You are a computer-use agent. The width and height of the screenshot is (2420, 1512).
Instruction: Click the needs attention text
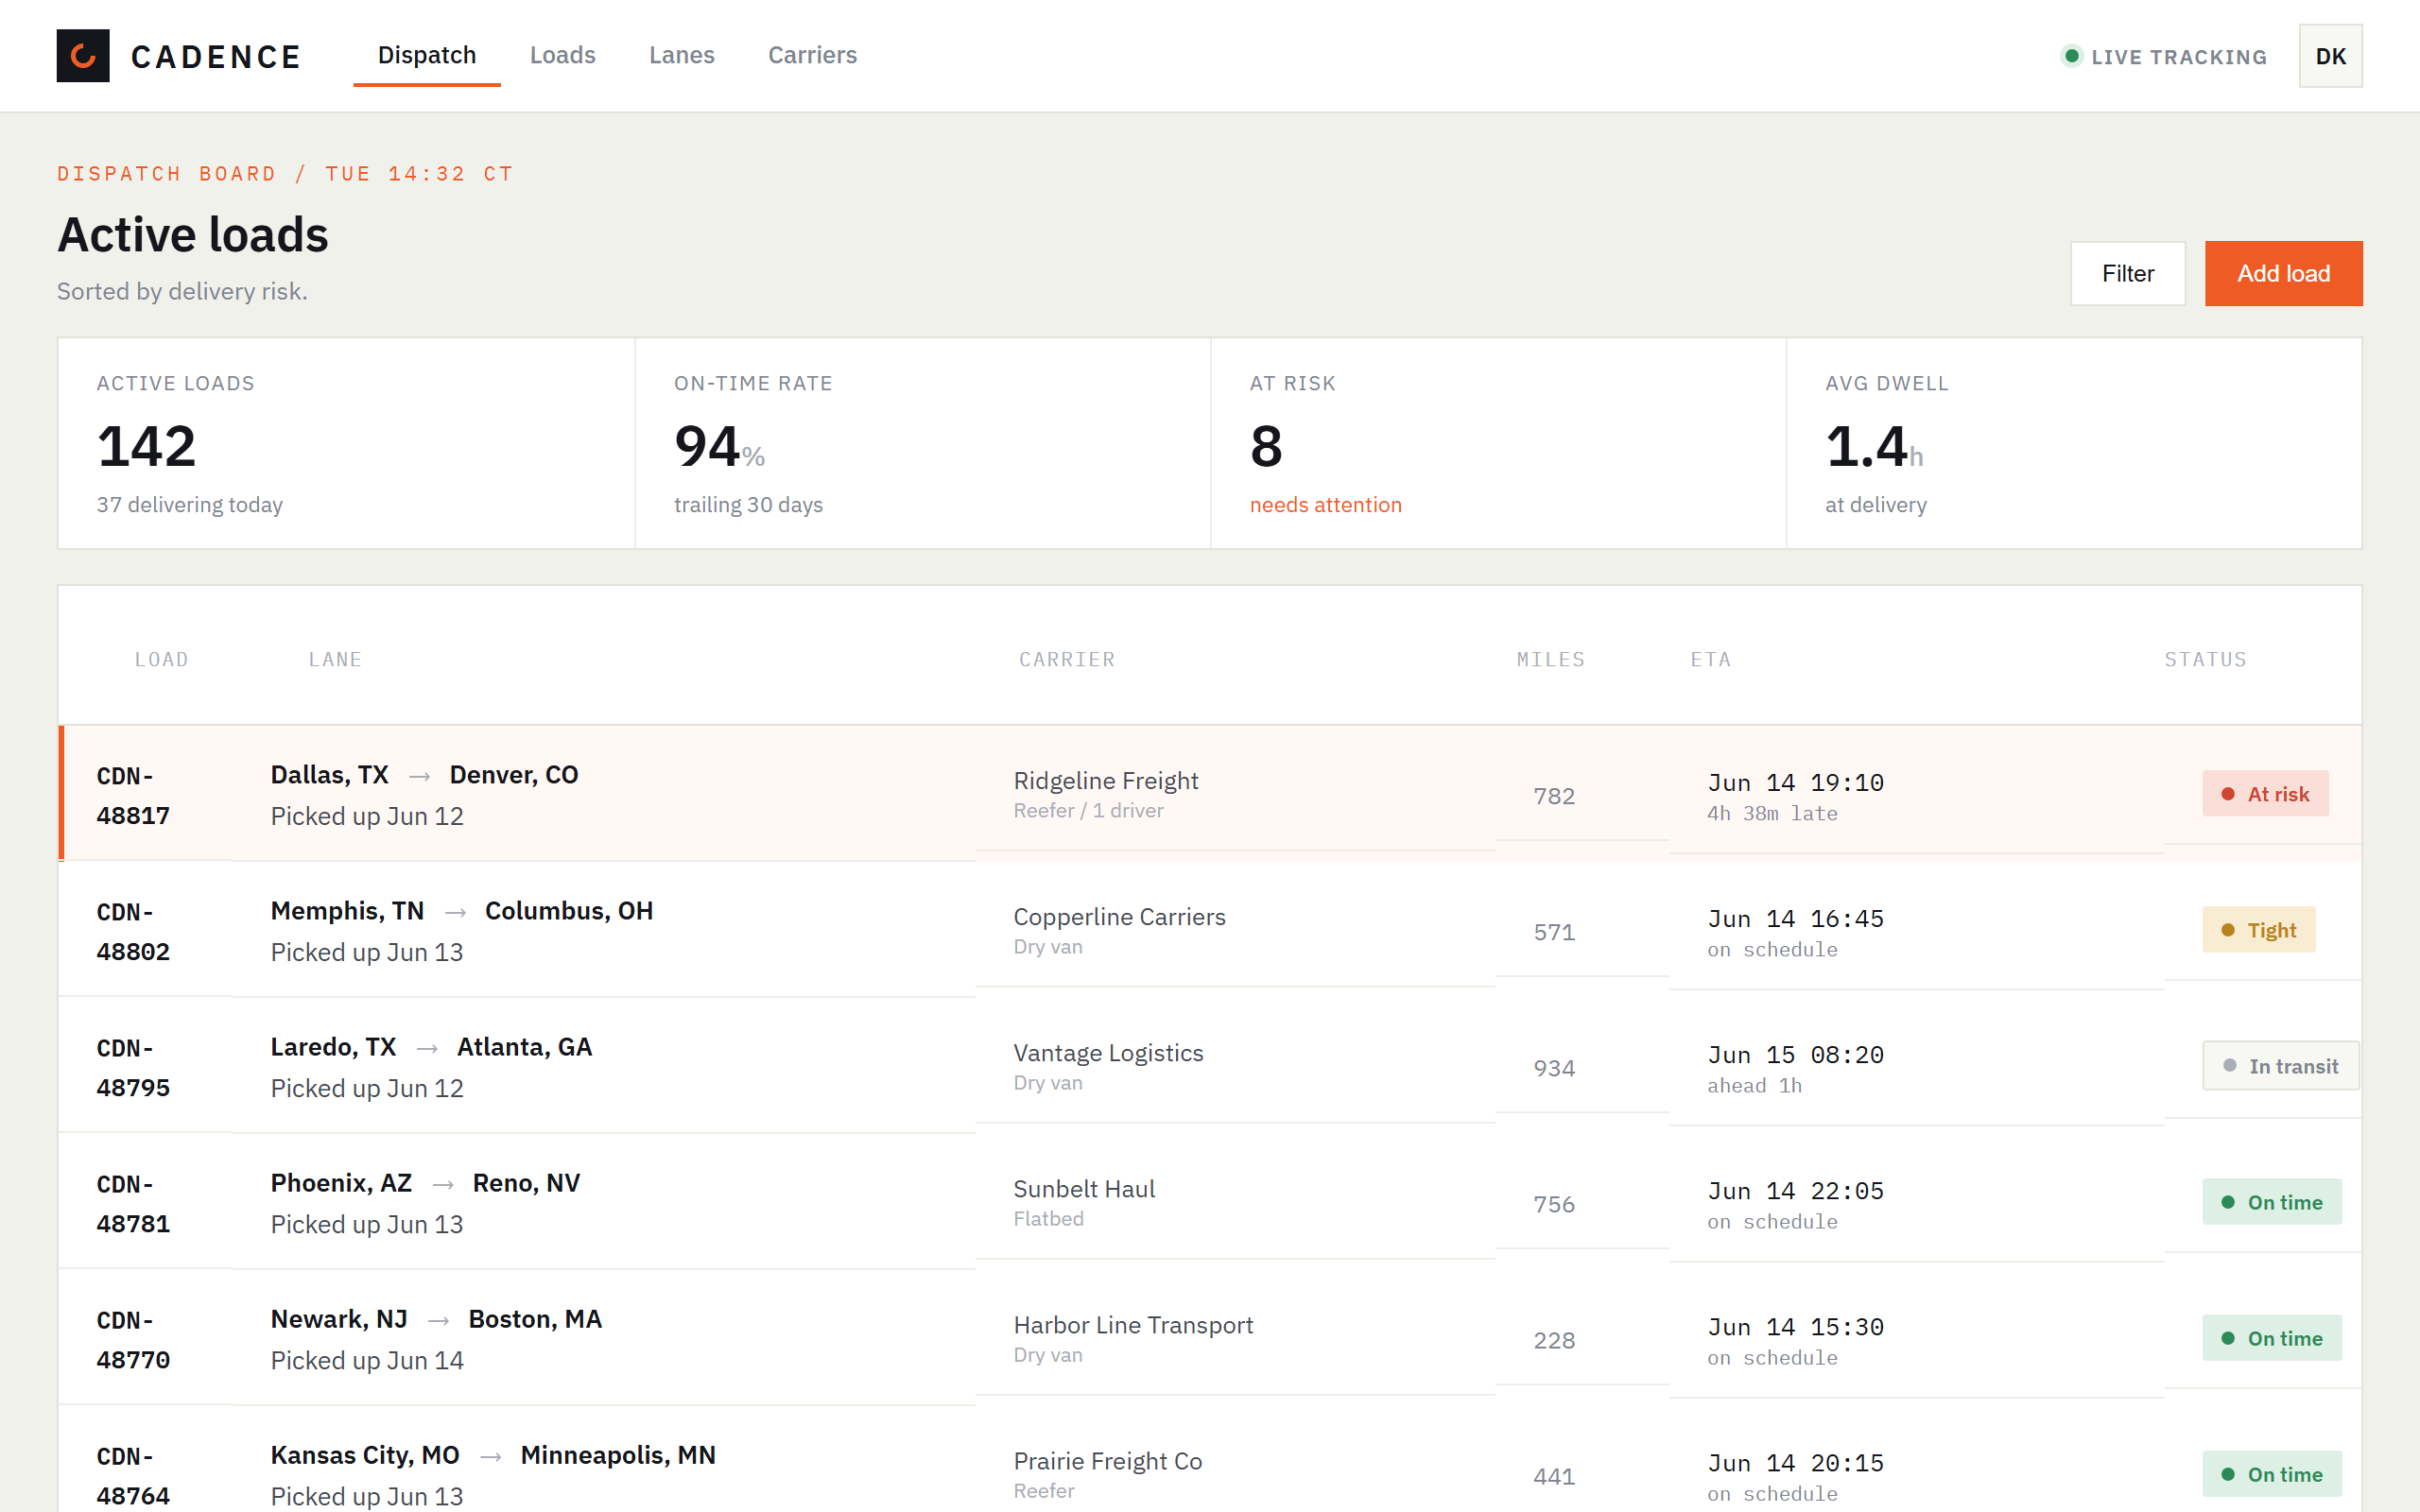1325,505
